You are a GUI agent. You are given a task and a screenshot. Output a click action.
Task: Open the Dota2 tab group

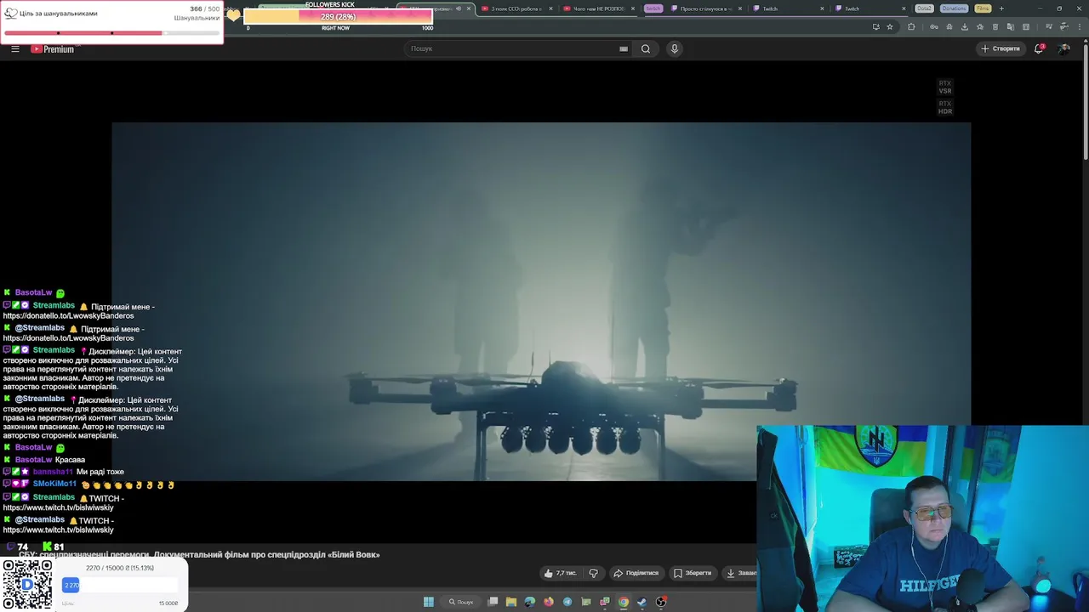pyautogui.click(x=924, y=8)
